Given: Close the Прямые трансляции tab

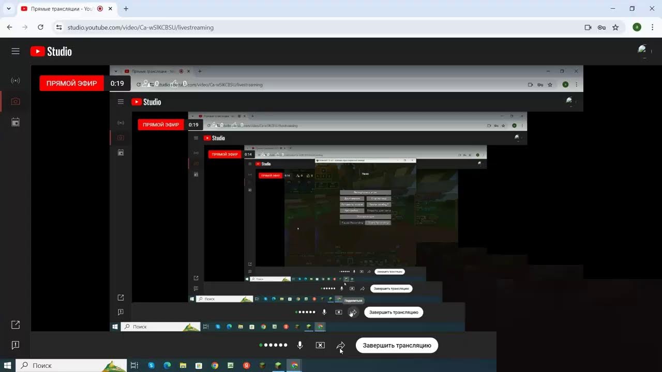Looking at the screenshot, I should (x=110, y=9).
